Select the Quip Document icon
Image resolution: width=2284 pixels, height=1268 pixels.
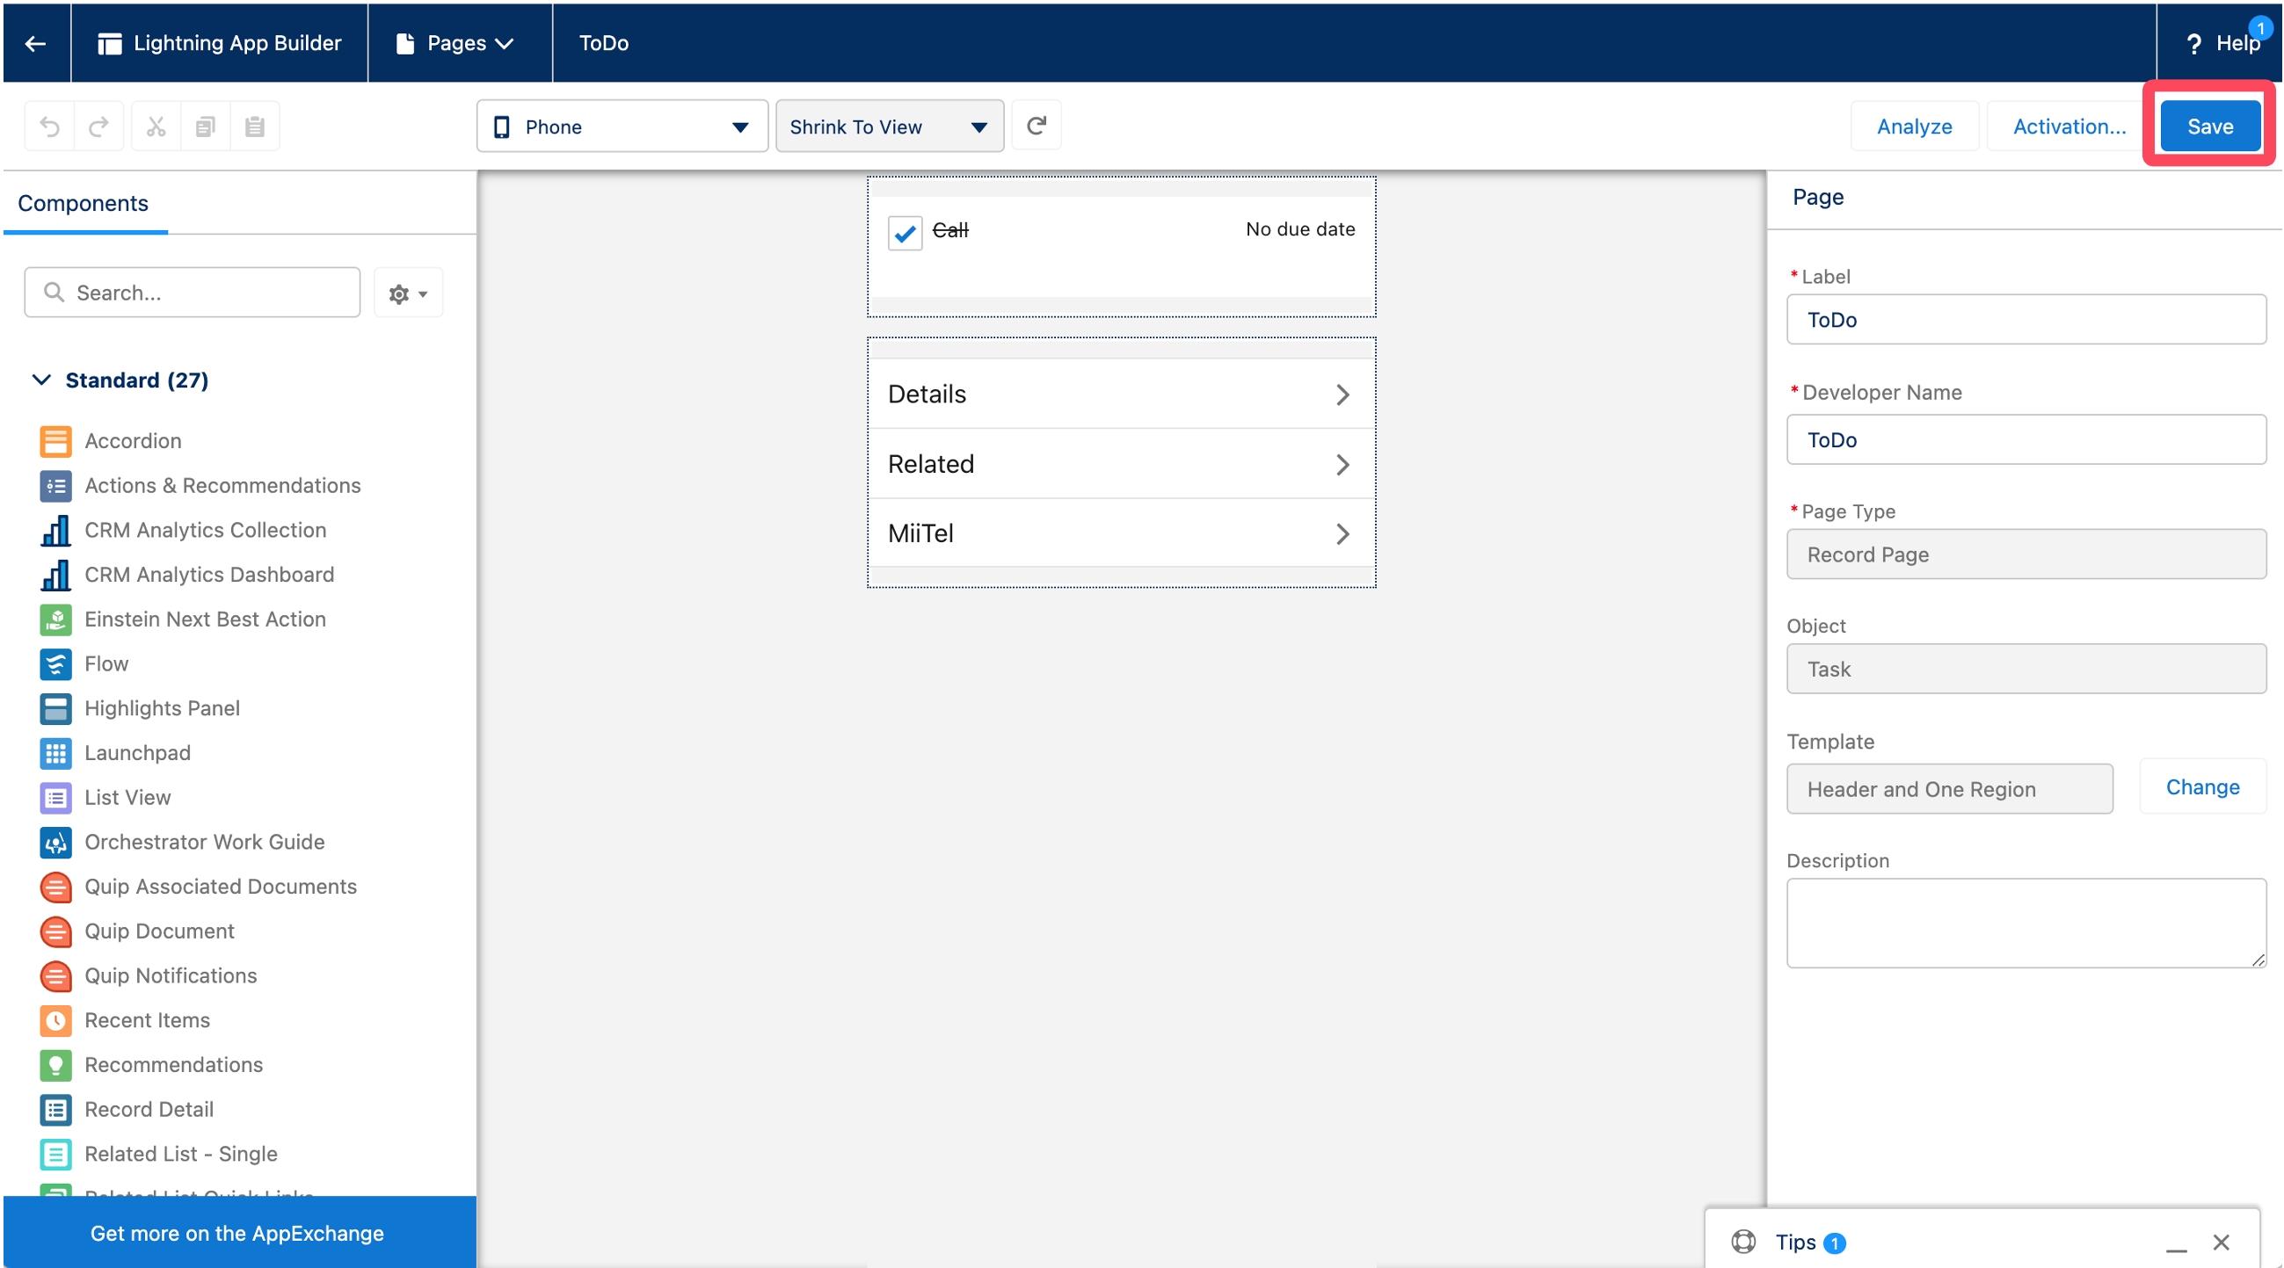coord(56,931)
